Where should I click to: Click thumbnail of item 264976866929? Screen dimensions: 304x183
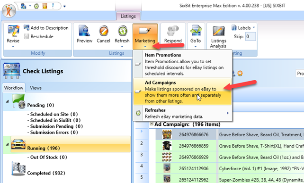(167, 157)
